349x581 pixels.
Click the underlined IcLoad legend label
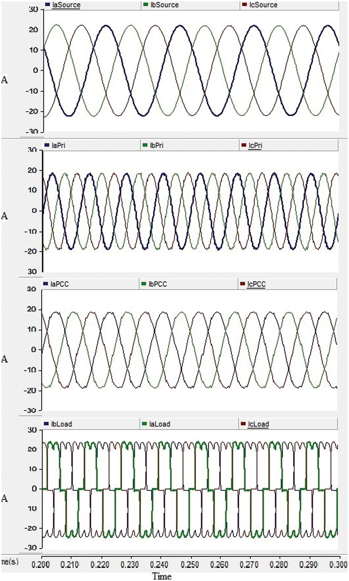pyautogui.click(x=258, y=424)
